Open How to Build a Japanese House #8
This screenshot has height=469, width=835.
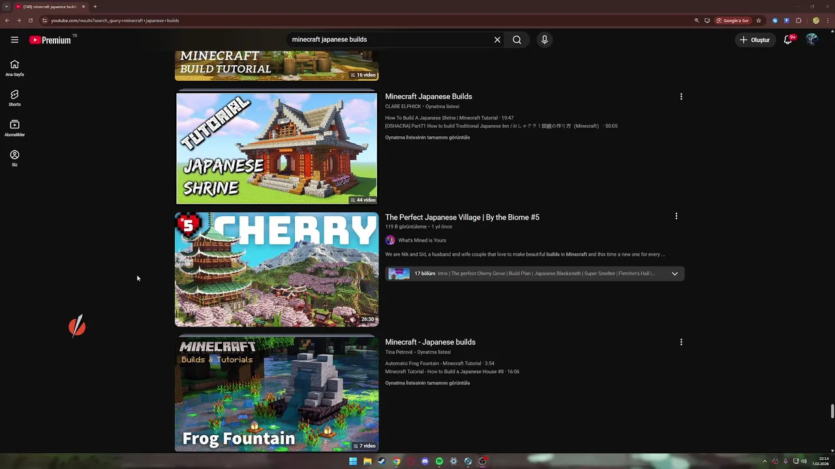[452, 371]
